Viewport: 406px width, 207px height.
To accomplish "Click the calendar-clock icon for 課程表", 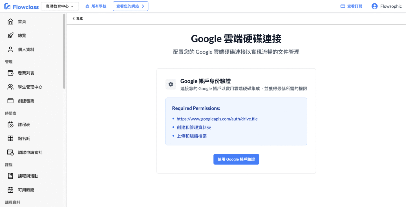I will pyautogui.click(x=10, y=124).
